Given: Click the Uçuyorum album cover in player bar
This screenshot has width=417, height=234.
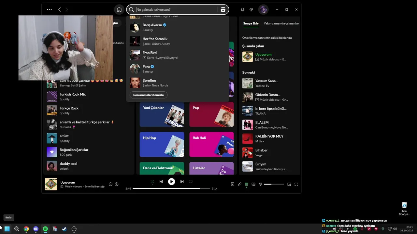Looking at the screenshot, I should (51, 184).
